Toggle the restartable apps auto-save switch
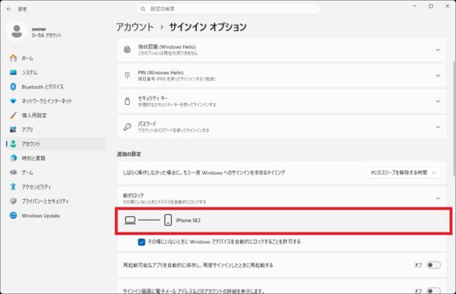Viewport: 456px width, 294px height. 433,265
